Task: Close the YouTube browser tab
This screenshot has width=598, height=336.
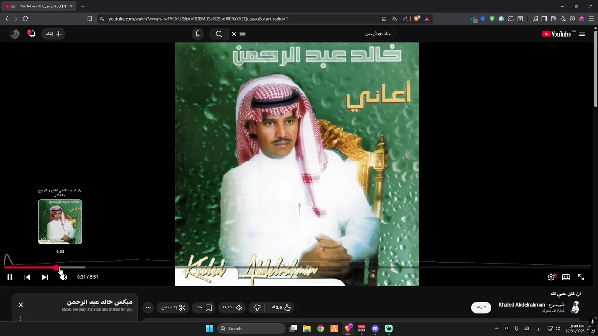Action: [71, 6]
